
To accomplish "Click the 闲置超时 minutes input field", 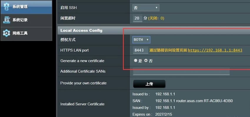I will pyautogui.click(x=137, y=18).
